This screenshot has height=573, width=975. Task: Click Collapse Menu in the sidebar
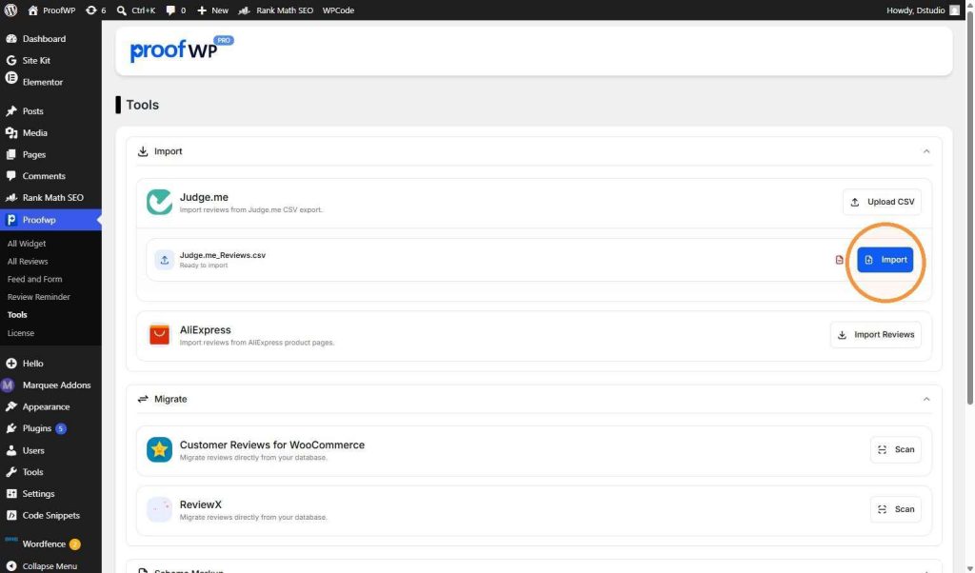point(50,565)
